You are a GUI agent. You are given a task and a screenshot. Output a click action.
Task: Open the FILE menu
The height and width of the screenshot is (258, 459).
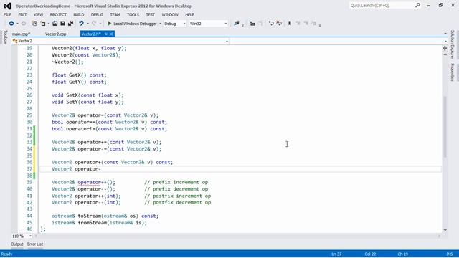[x=7, y=14]
